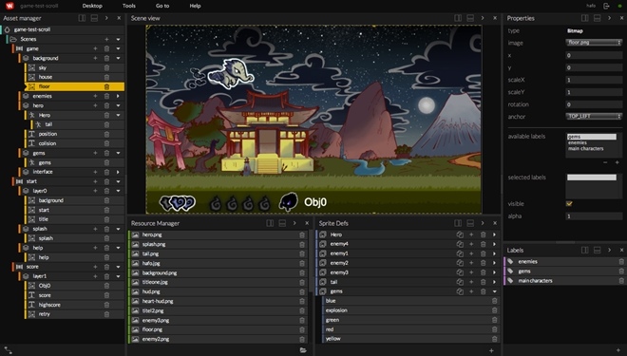
Task: Click the logout icon in top bar
Action: pyautogui.click(x=606, y=6)
